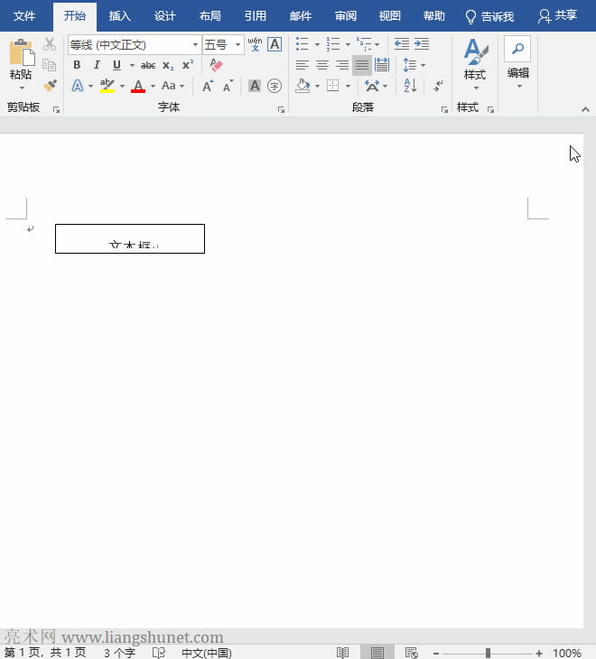Image resolution: width=596 pixels, height=659 pixels.
Task: Toggle Bold formatting
Action: pyautogui.click(x=77, y=65)
